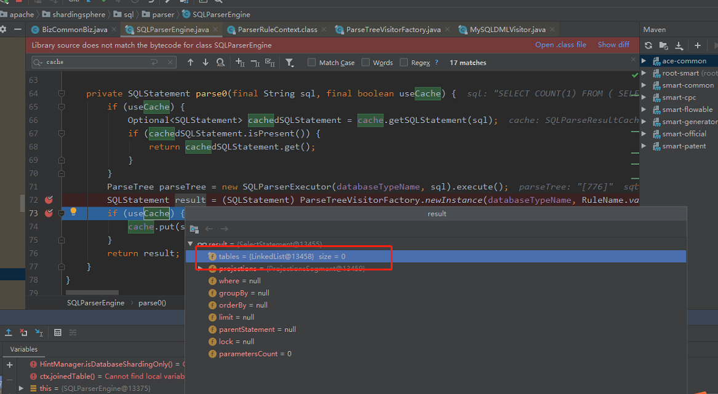Screen dimensions: 718x394
Task: Expand the smart-cpc project node
Action: click(644, 97)
